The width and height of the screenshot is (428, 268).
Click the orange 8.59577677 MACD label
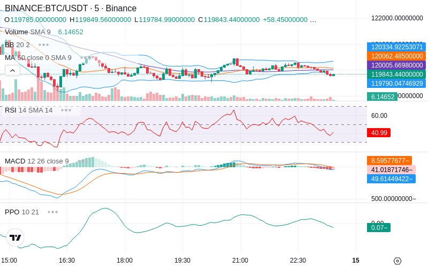click(x=389, y=160)
